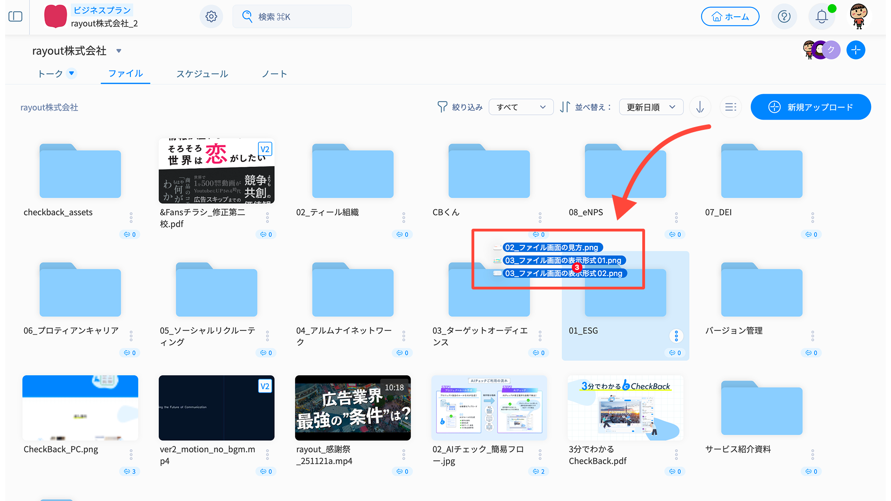Open the 更新日順 sort dropdown
Screen dimensions: 891x501
651,107
